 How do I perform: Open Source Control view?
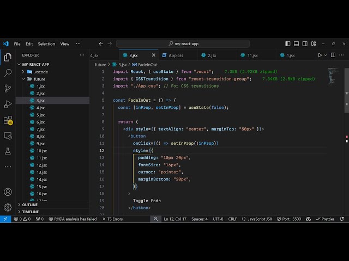click(8, 88)
